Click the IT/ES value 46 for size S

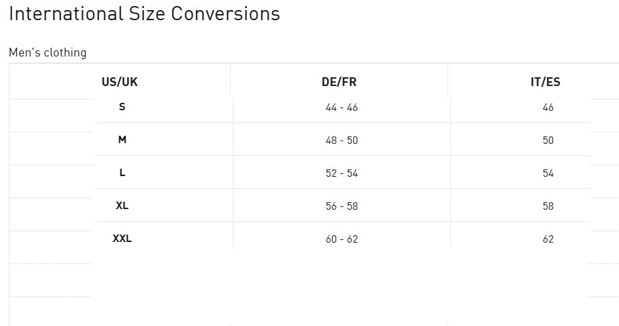[548, 108]
